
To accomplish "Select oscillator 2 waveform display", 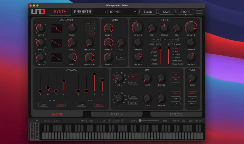I will point(56,43).
